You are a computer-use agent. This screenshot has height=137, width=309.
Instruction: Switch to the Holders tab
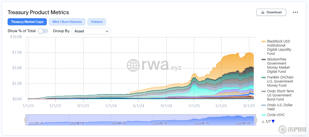(x=97, y=22)
